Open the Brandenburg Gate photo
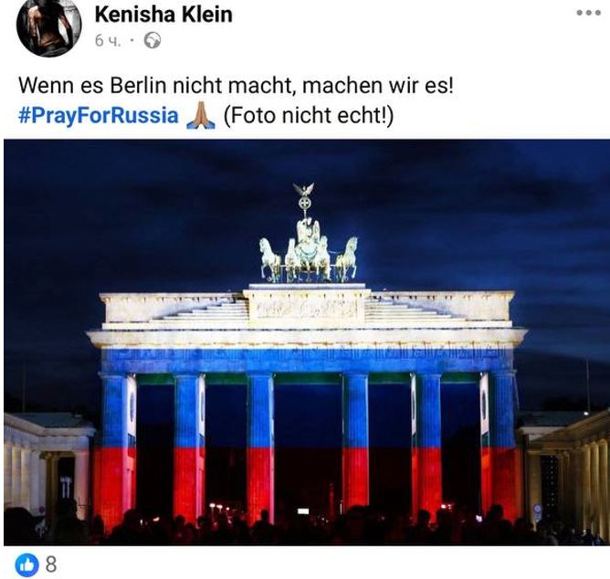This screenshot has height=579, width=610. tap(307, 342)
